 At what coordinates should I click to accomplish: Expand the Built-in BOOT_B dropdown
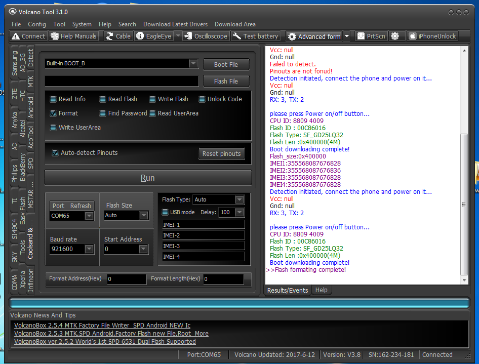pos(193,64)
